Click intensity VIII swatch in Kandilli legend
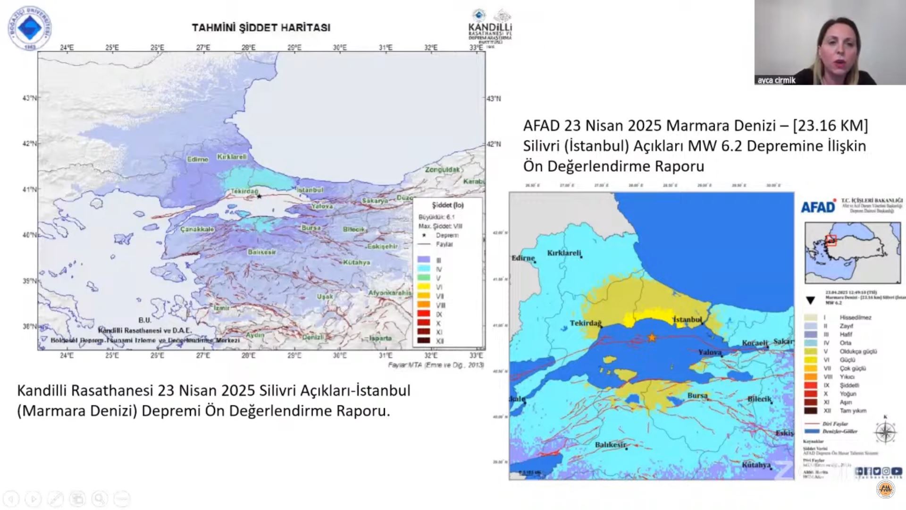This screenshot has width=906, height=510. (x=423, y=305)
